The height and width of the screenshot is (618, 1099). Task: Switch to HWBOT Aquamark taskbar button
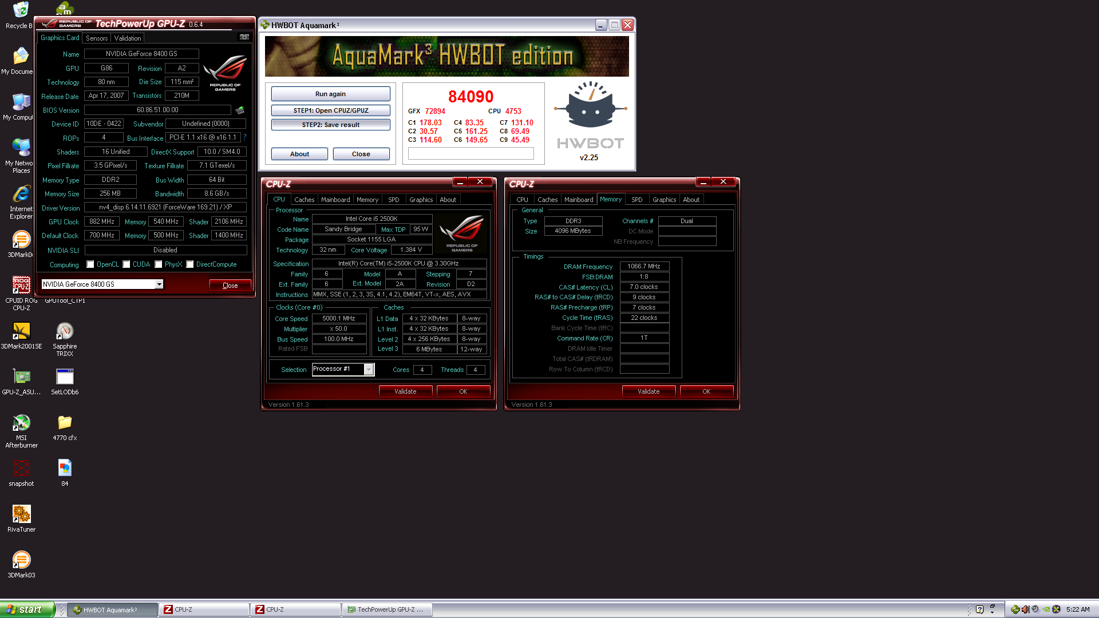click(112, 609)
